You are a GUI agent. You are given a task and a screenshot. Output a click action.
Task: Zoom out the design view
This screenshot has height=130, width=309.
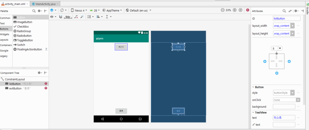pos(223,10)
